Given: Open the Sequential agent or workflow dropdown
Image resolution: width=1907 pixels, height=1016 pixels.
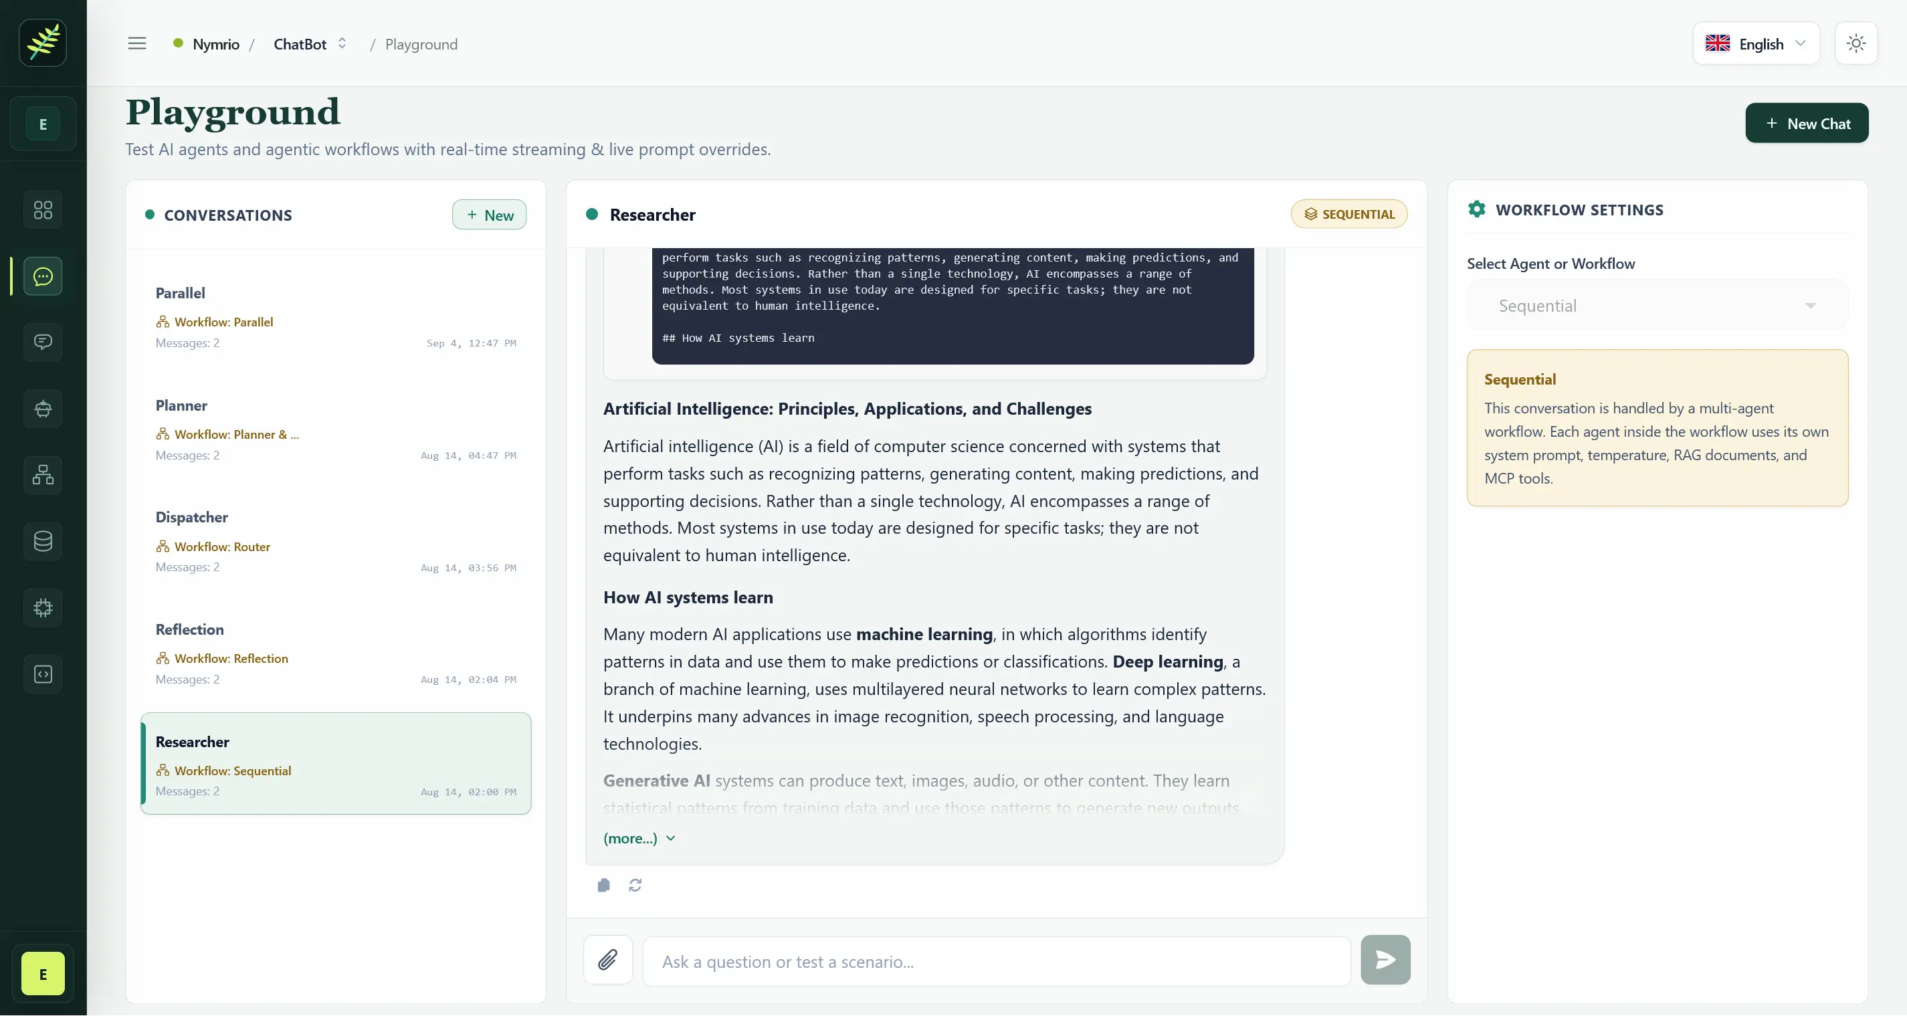Looking at the screenshot, I should [1657, 306].
